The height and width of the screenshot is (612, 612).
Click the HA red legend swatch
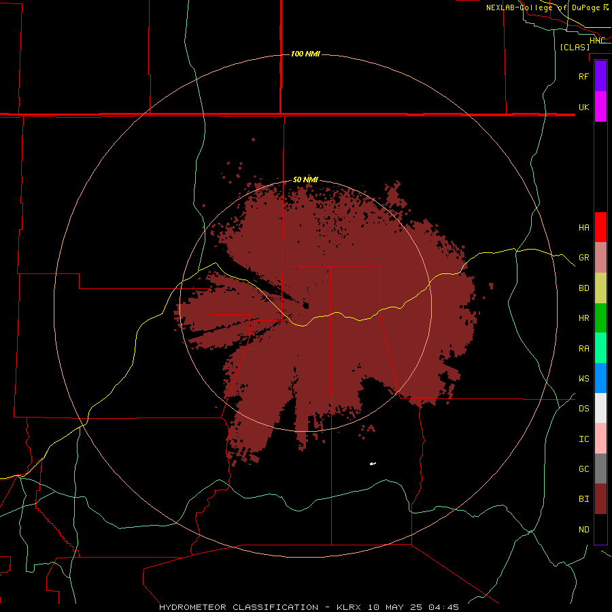point(600,227)
